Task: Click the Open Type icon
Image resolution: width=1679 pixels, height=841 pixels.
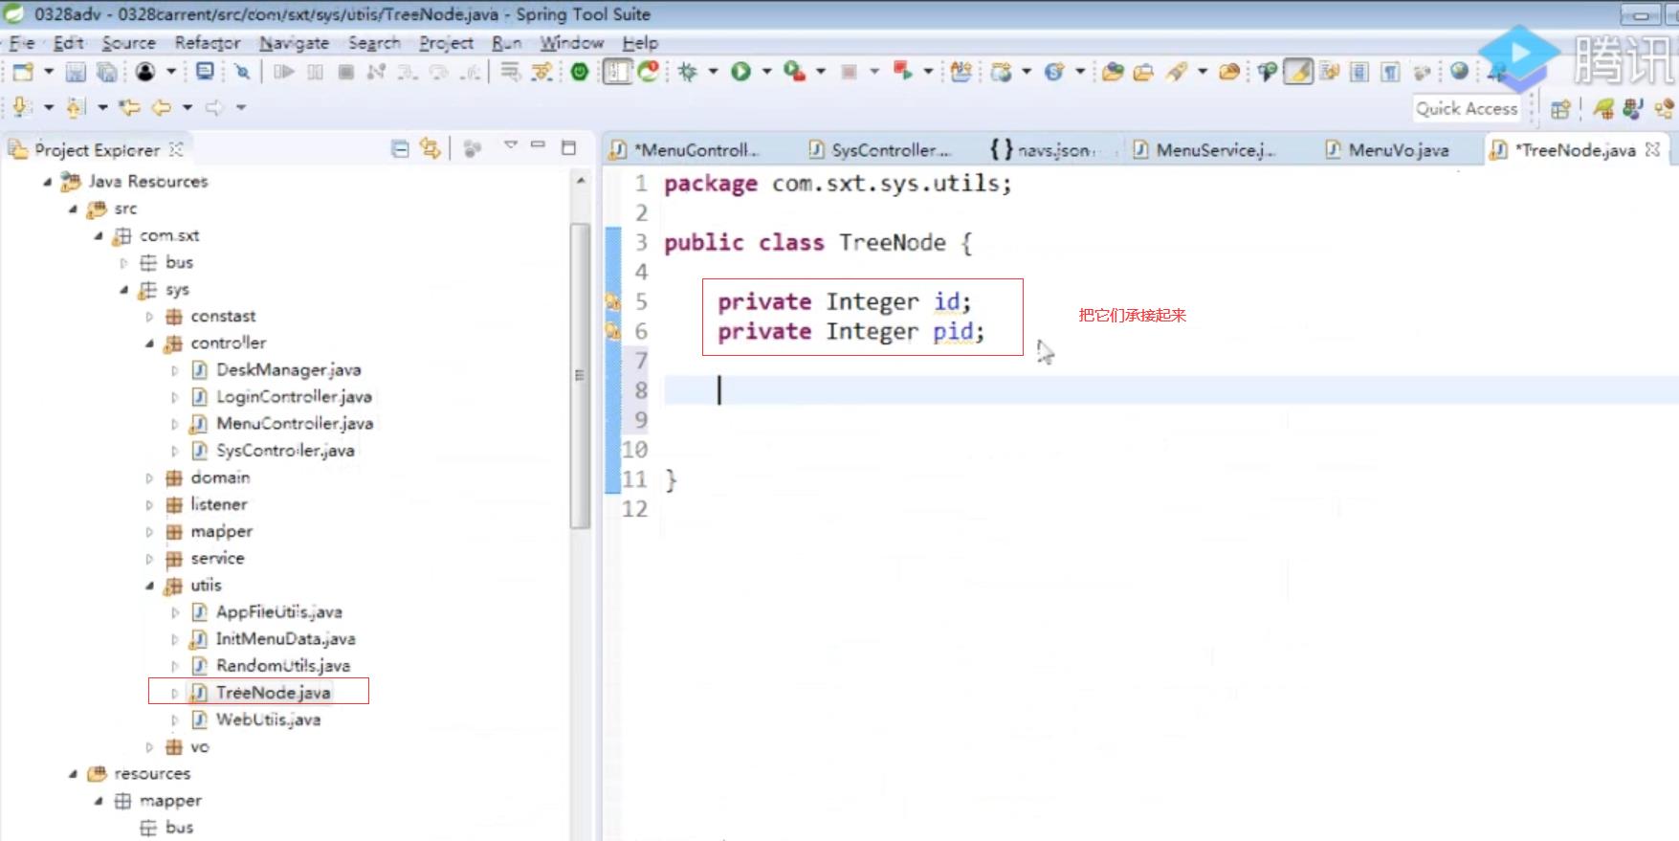Action: pos(1113,72)
